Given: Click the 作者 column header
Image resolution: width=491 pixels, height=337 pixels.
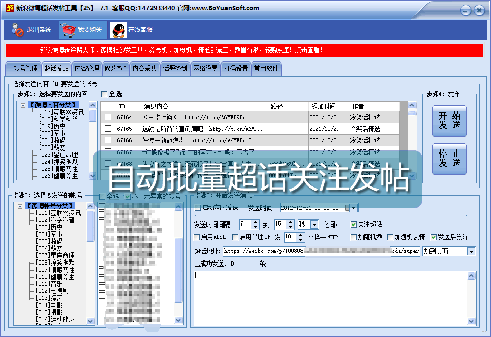Looking at the screenshot, I should pyautogui.click(x=374, y=106).
